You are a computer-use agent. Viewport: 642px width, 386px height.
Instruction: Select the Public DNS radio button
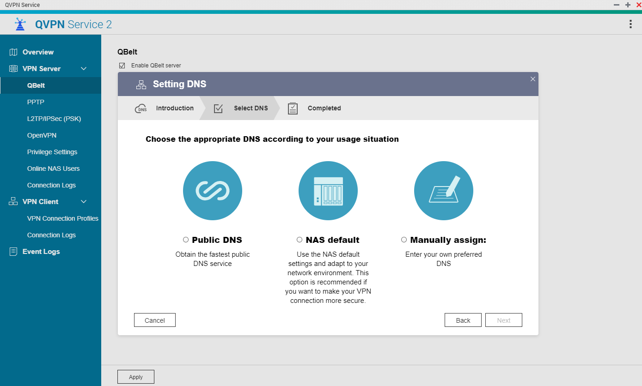(x=186, y=240)
